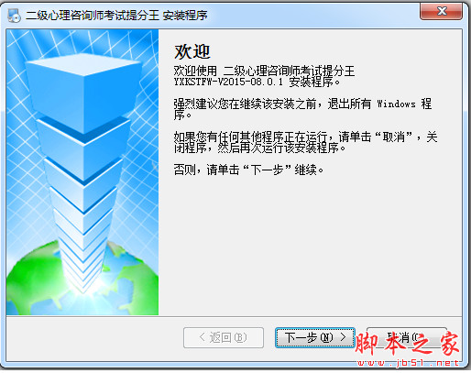This screenshot has width=471, height=373.
Task: Open the www.jb51.net watermark link
Action: (x=408, y=363)
